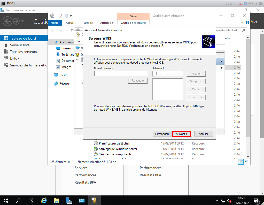Open Internet Explorer from the taskbar

click(x=44, y=200)
